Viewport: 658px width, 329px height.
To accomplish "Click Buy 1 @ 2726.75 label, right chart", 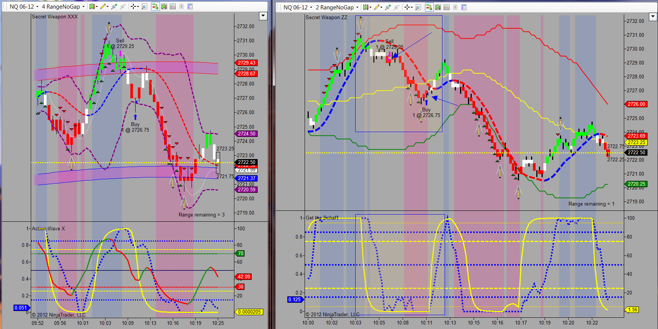I will point(426,113).
